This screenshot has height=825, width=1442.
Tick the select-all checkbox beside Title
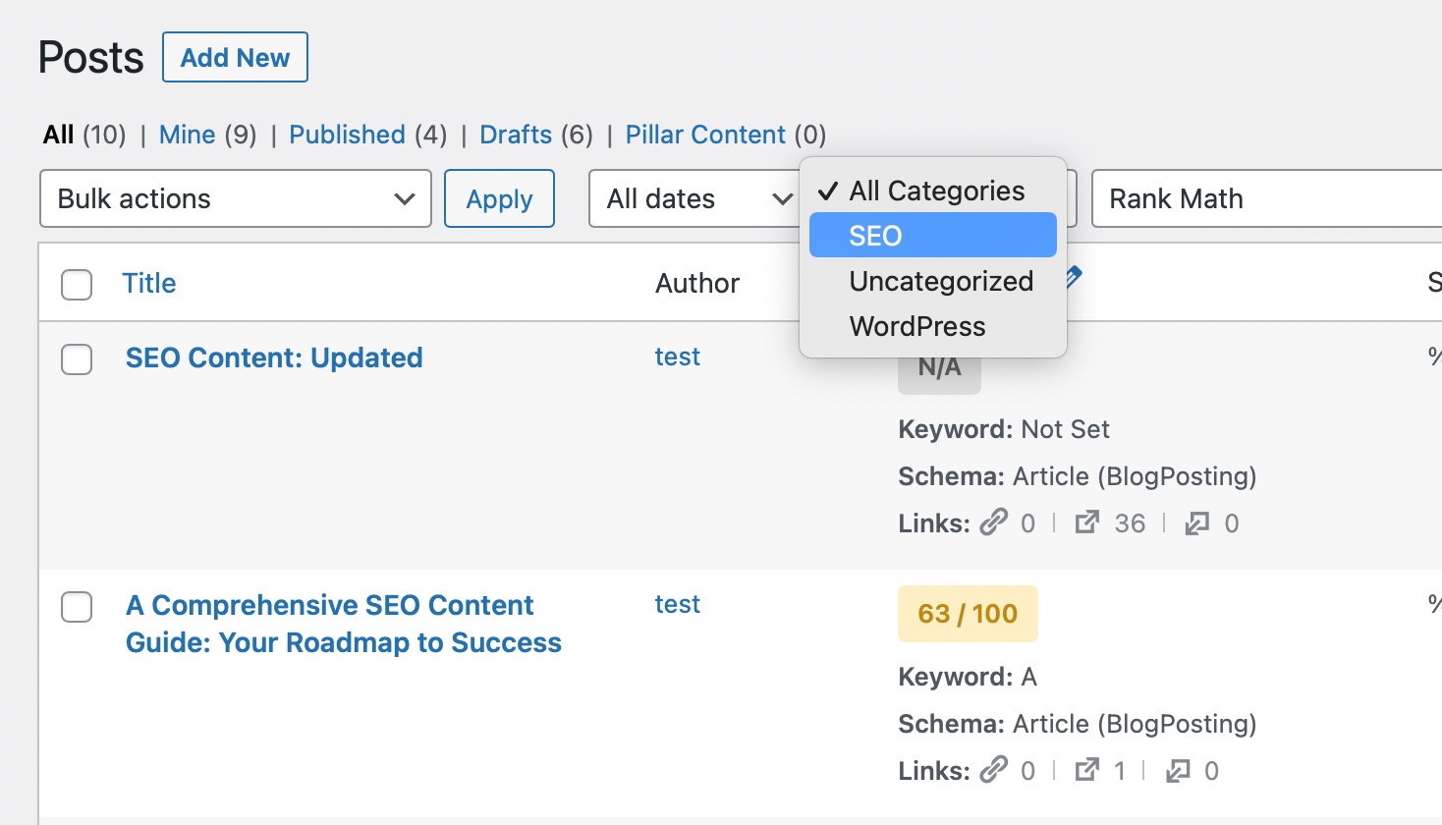point(77,285)
